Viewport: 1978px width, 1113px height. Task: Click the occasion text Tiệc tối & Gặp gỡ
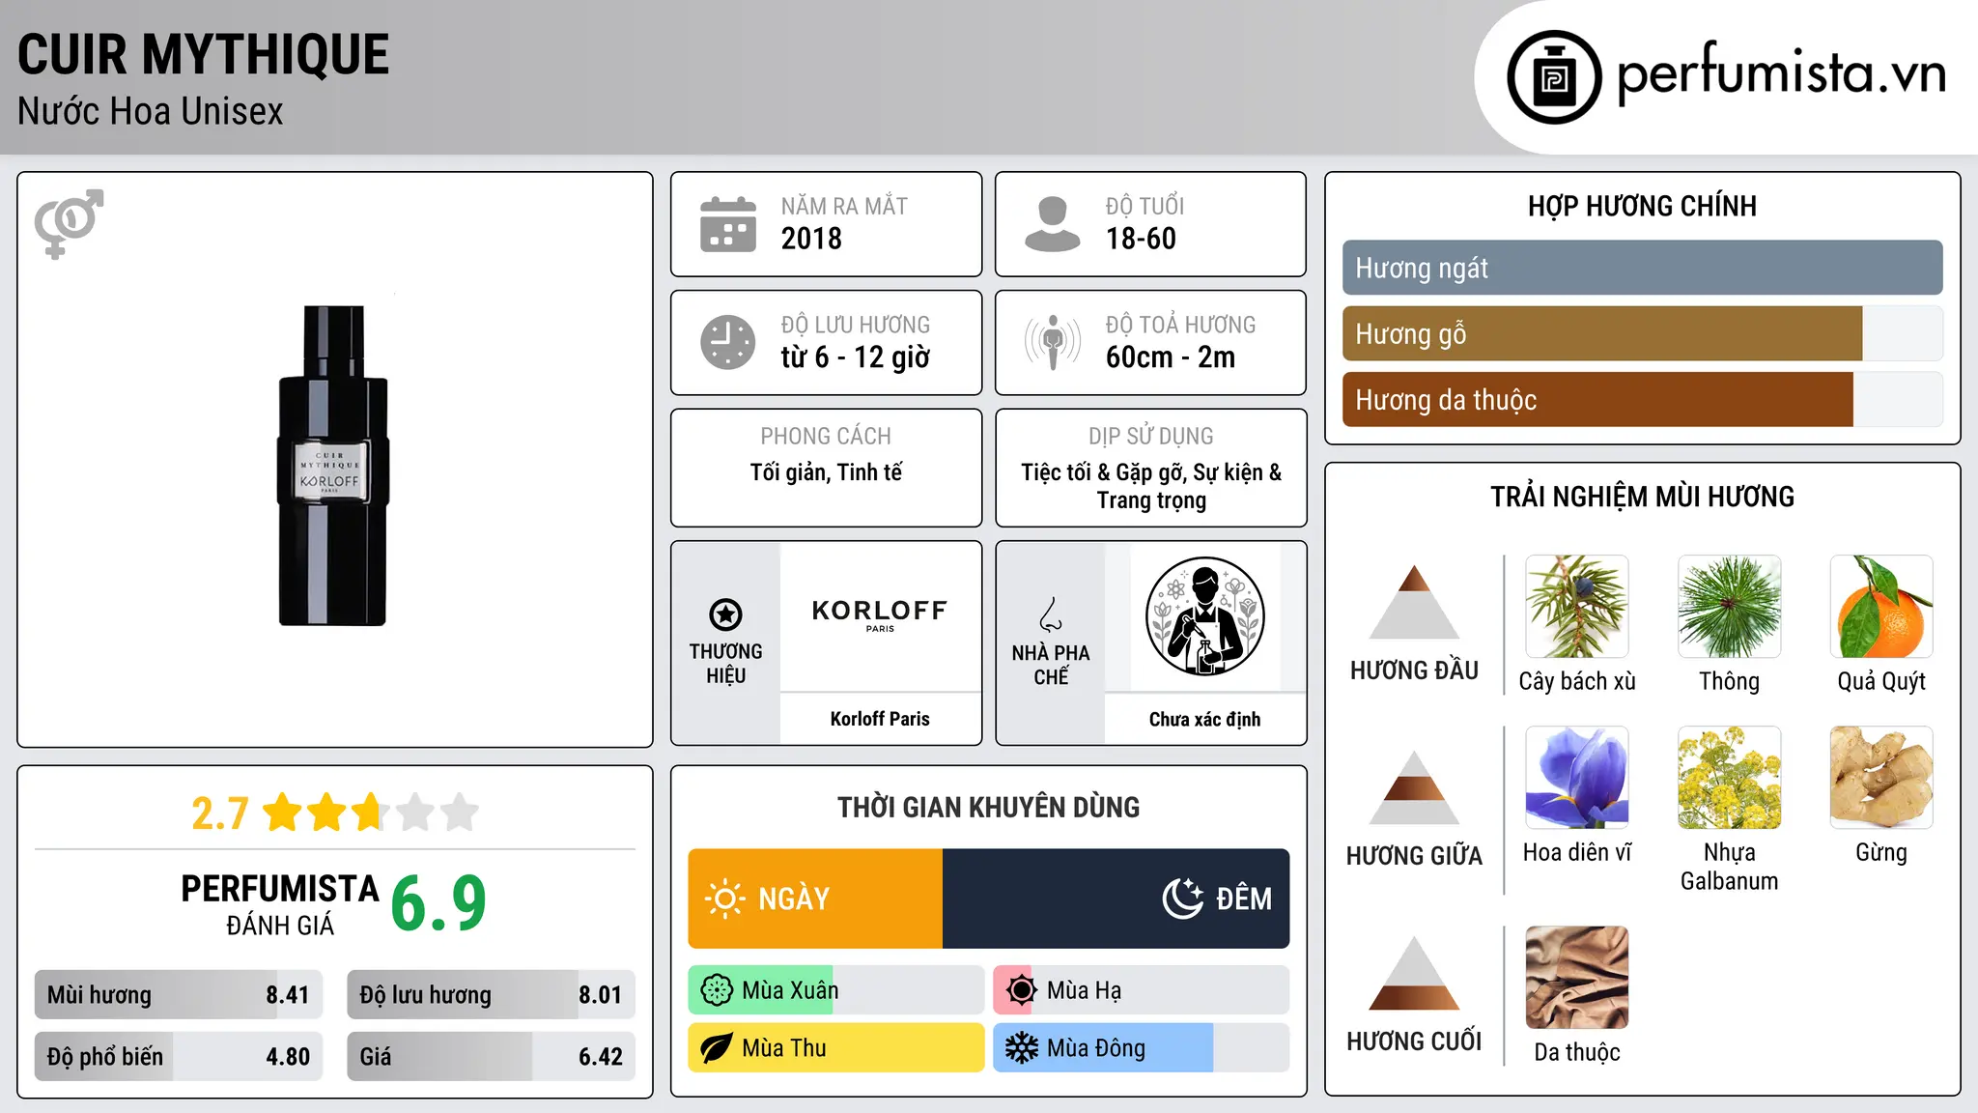tap(1106, 472)
